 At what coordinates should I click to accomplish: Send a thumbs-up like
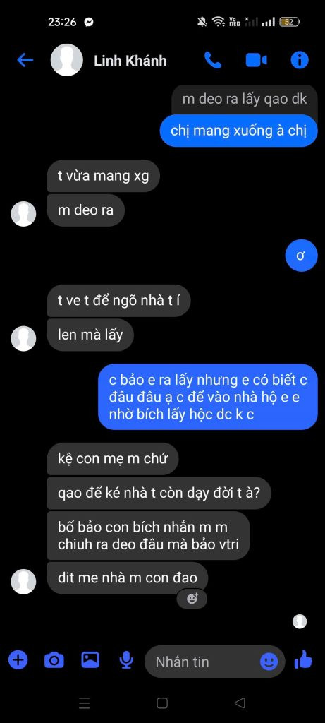pyautogui.click(x=303, y=660)
